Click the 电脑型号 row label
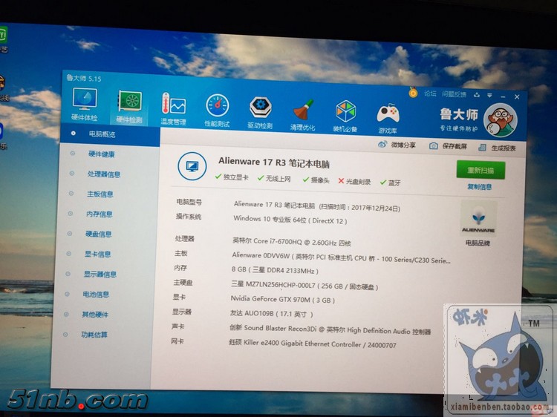 [x=189, y=202]
